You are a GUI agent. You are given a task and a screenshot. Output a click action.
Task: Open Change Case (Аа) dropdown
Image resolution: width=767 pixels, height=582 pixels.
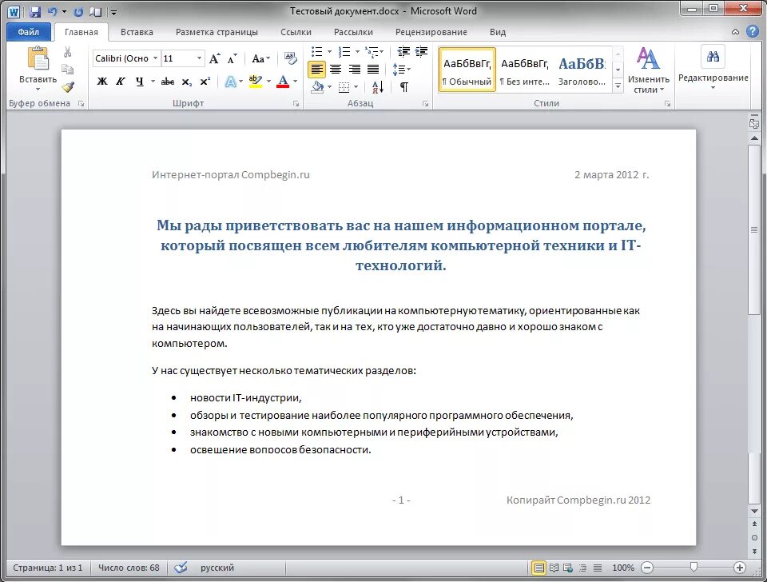point(260,58)
